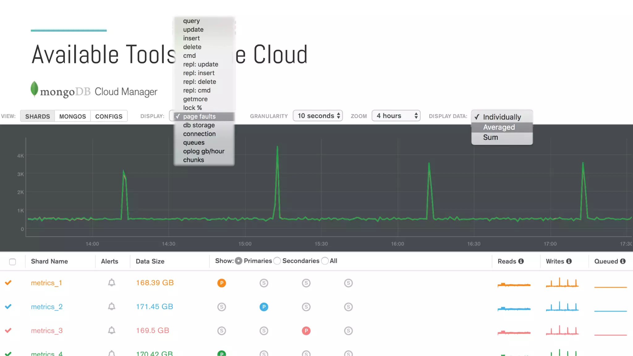Viewport: 633px width, 356px height.
Task: Toggle the blue checkmark for metrics_2
Action: pos(8,306)
